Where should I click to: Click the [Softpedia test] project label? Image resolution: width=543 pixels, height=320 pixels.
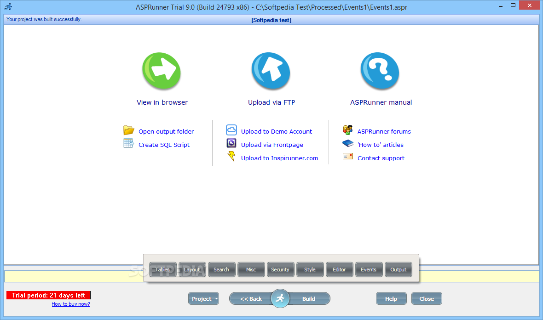pyautogui.click(x=271, y=20)
